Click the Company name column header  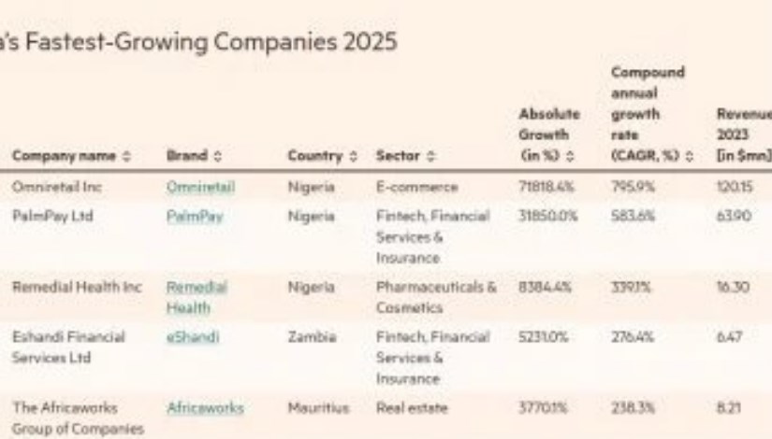pyautogui.click(x=64, y=156)
